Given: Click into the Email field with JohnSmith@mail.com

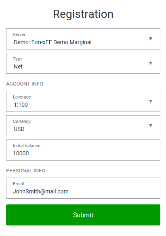Looking at the screenshot, I should coord(83,188).
